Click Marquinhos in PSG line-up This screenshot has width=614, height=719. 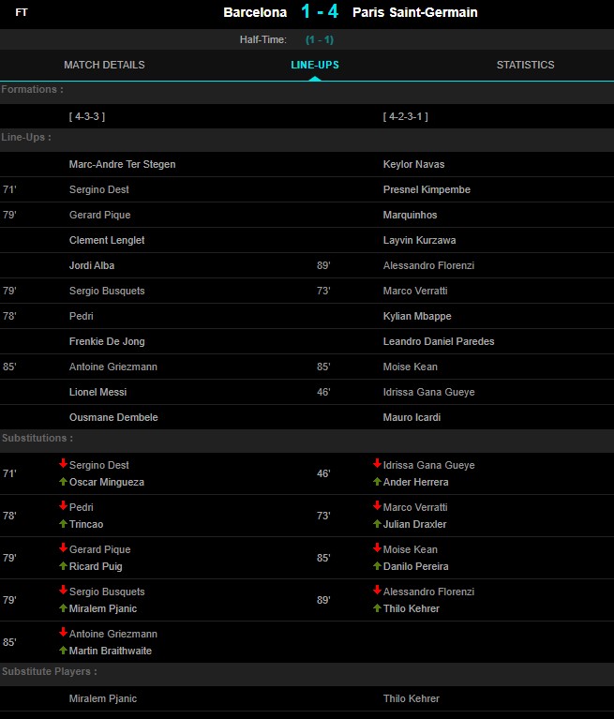click(x=410, y=215)
